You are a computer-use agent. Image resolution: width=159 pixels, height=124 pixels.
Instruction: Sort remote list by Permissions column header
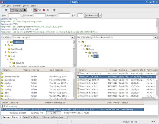(152, 70)
